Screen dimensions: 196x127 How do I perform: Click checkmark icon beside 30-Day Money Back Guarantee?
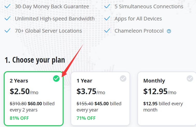click(x=8, y=6)
